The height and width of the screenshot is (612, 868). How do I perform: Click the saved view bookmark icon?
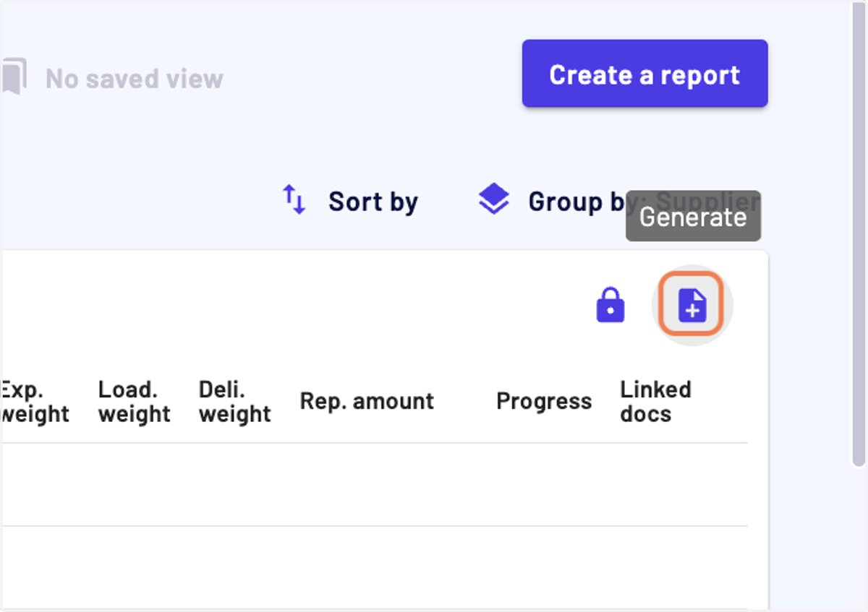pos(14,77)
